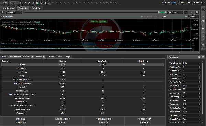The image size is (206, 126).
Task: Click the Short Trades column header
Action: tap(143, 61)
